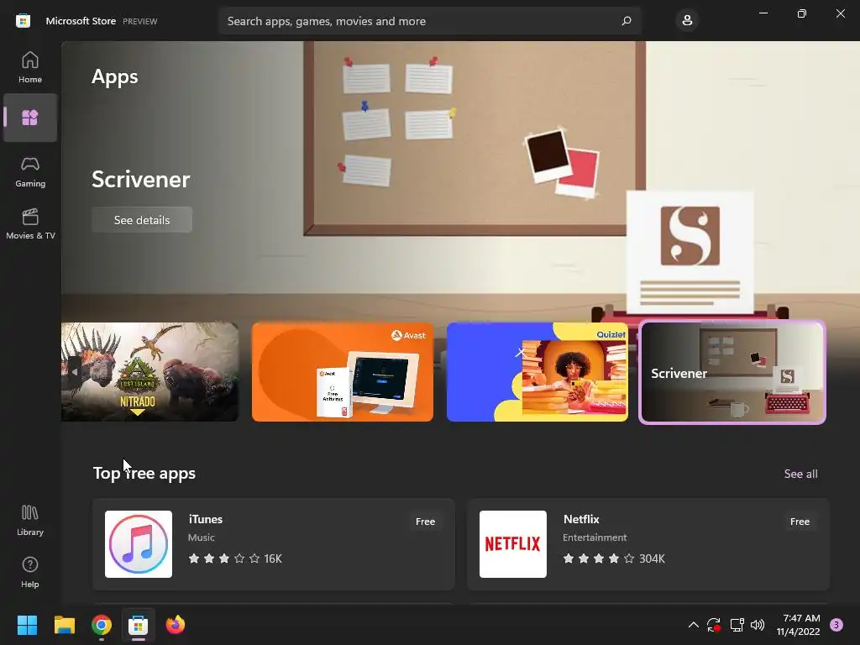860x645 pixels.
Task: Click the sync update tray icon
Action: 714,625
